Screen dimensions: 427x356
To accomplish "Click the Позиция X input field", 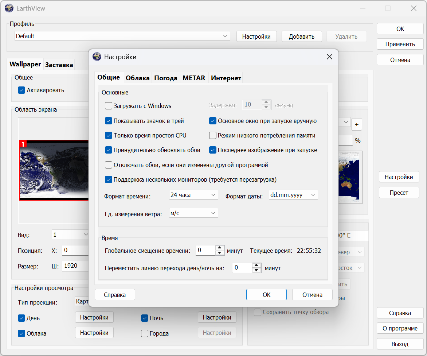I will pyautogui.click(x=75, y=250).
